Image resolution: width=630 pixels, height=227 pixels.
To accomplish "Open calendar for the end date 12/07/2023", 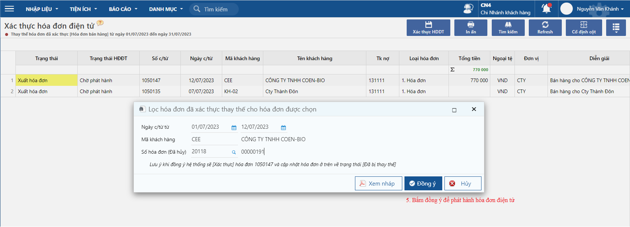I will [x=283, y=128].
